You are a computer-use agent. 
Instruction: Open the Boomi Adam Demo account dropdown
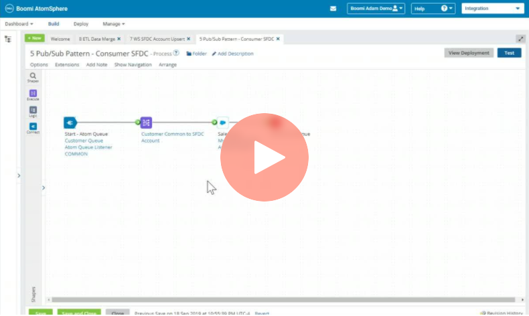click(376, 9)
